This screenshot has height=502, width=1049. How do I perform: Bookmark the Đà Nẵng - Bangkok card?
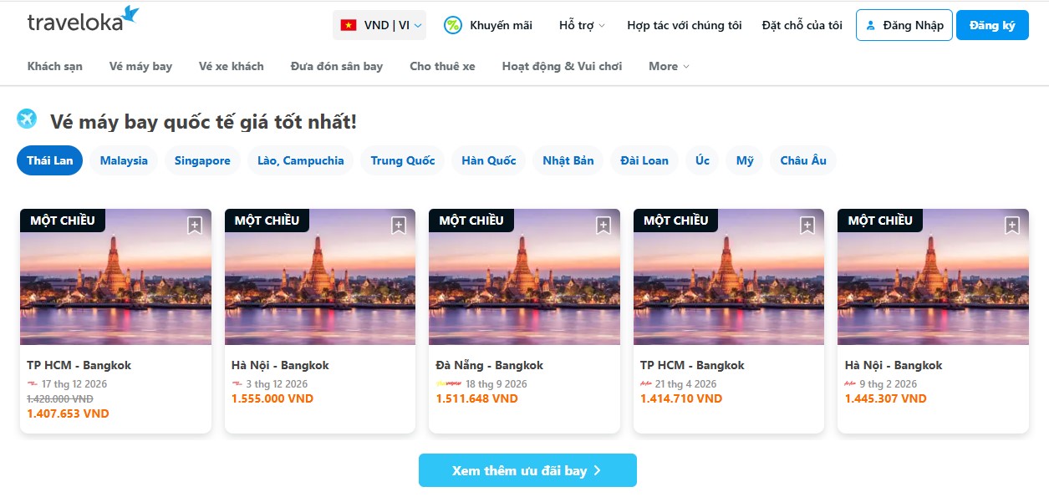point(603,226)
